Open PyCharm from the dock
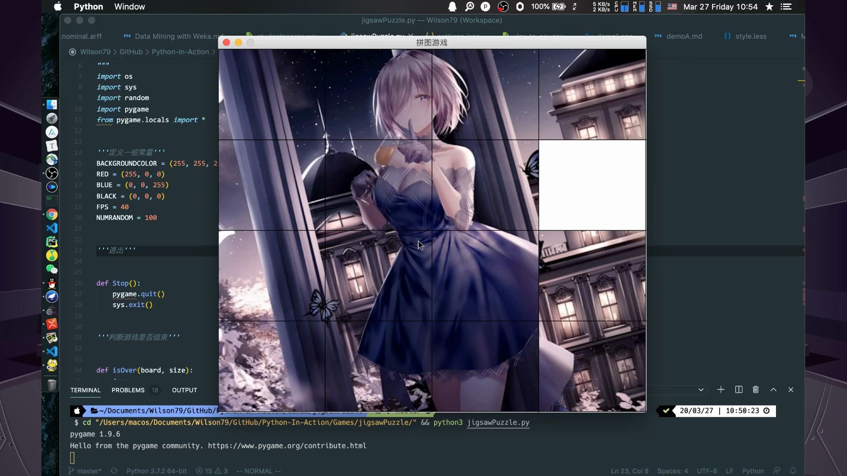 (x=52, y=242)
